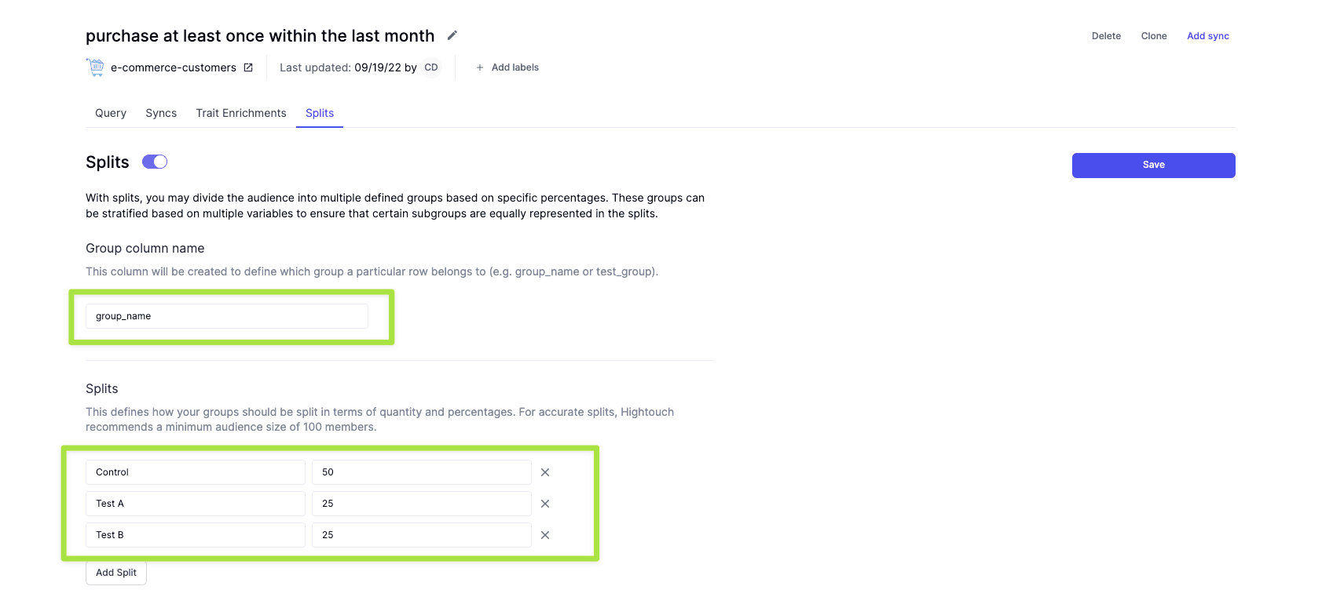Clone this audience
1322x608 pixels.
(1153, 36)
